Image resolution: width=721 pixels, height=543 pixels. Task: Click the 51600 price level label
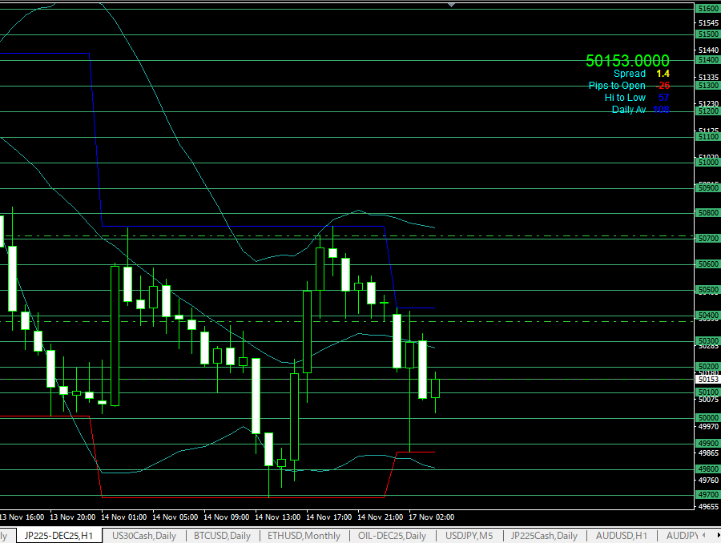[707, 9]
